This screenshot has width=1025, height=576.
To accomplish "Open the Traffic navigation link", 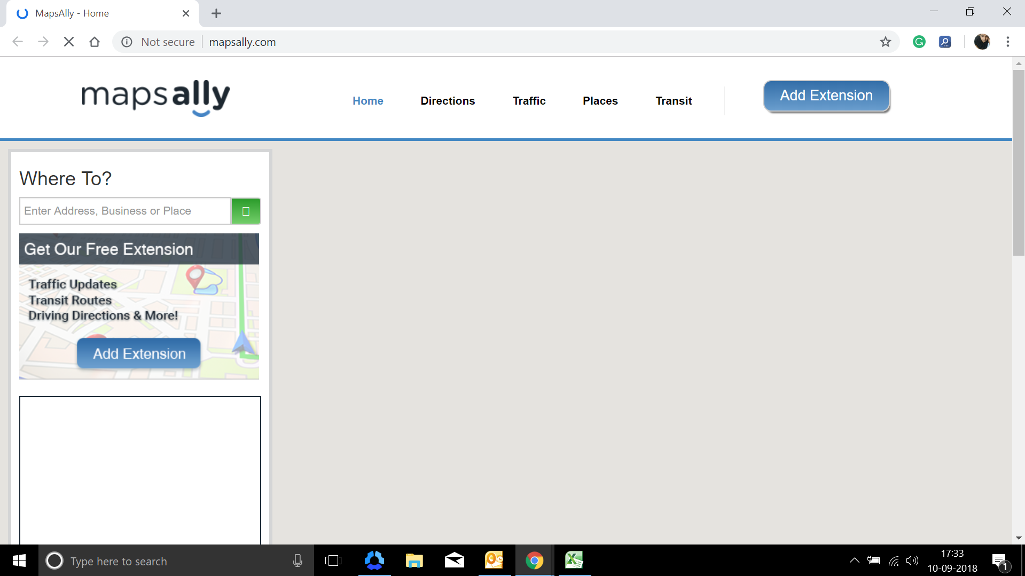I will click(x=529, y=101).
